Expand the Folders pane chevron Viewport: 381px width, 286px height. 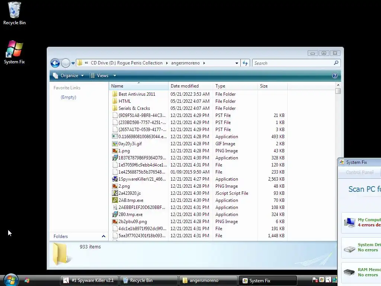pos(103,236)
